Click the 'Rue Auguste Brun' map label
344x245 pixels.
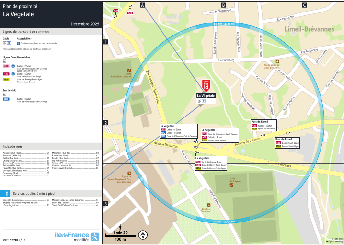(238, 42)
